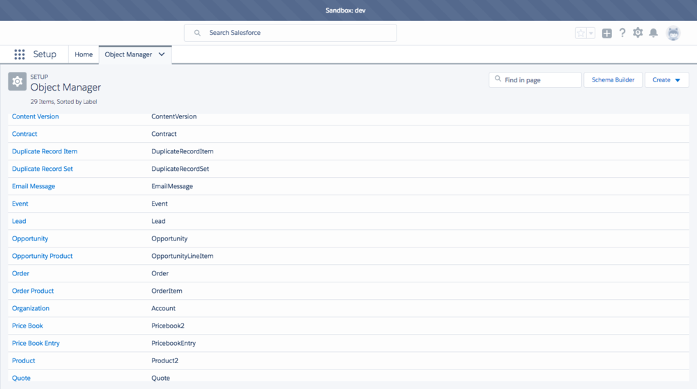Open the Price Book Entry object
Image resolution: width=697 pixels, height=389 pixels.
tap(36, 343)
